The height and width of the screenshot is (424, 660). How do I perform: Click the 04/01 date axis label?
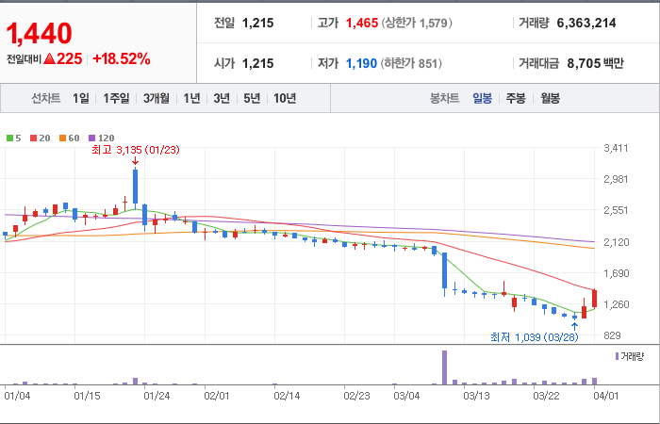[606, 397]
